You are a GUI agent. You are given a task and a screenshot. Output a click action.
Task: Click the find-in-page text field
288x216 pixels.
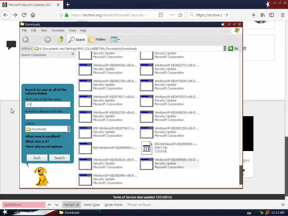click(24, 205)
